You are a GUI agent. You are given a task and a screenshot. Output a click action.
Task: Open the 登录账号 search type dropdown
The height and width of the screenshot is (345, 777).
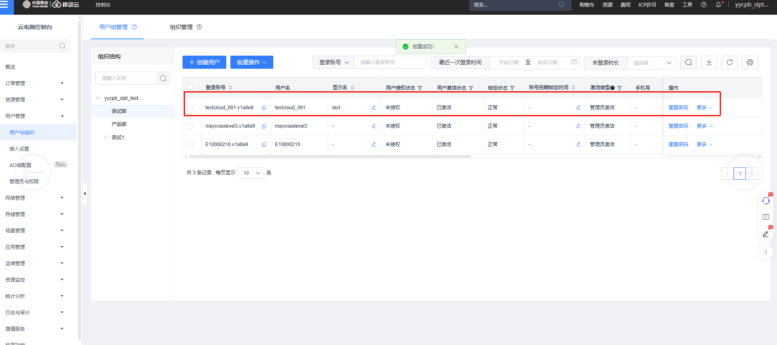pos(333,62)
